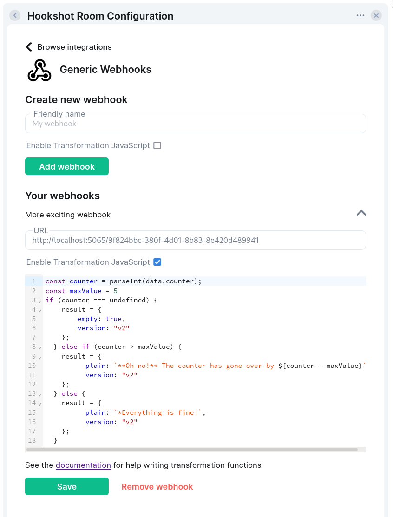
Task: Go back to Browse integrations
Action: click(69, 47)
